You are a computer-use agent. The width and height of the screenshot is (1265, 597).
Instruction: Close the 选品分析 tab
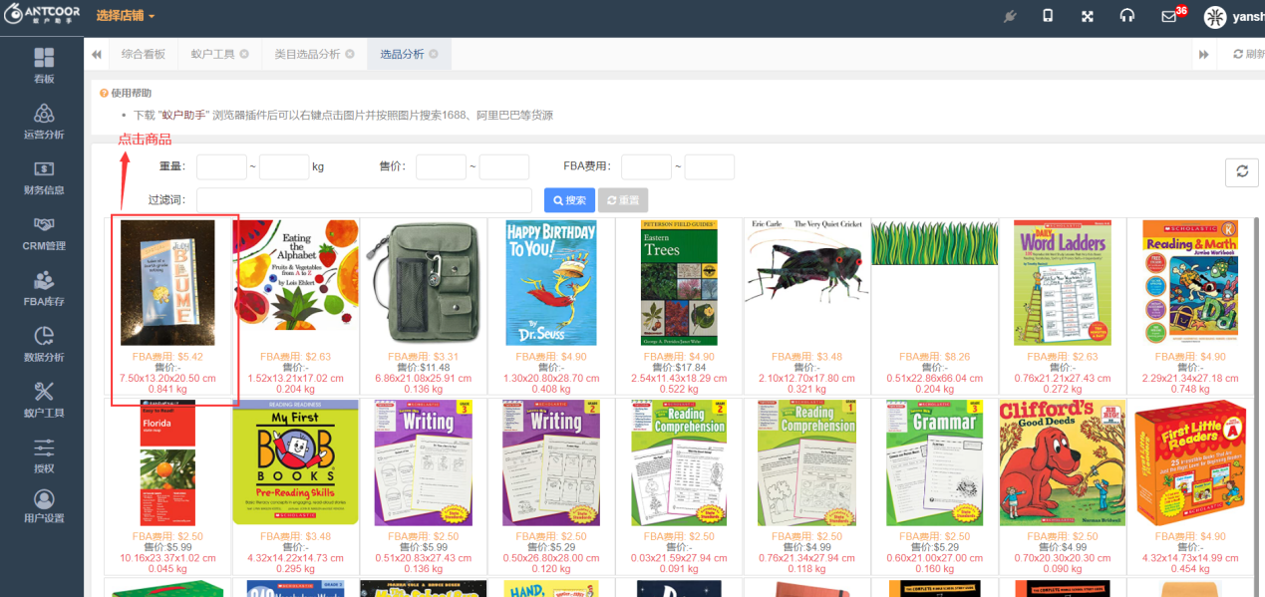434,54
